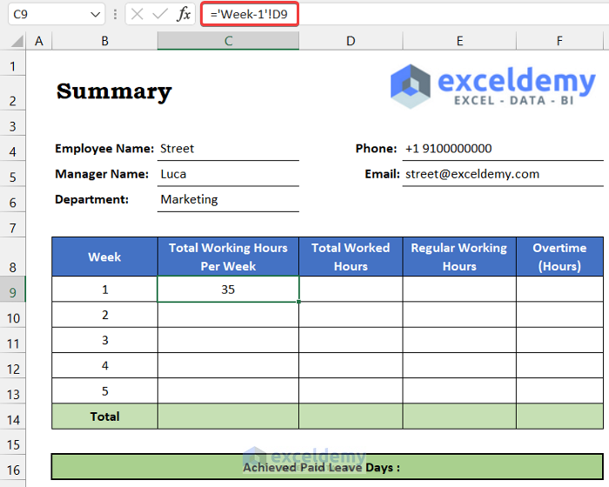Viewport: 609px width, 487px height.
Task: Select the cell containing Street
Action: [x=228, y=149]
